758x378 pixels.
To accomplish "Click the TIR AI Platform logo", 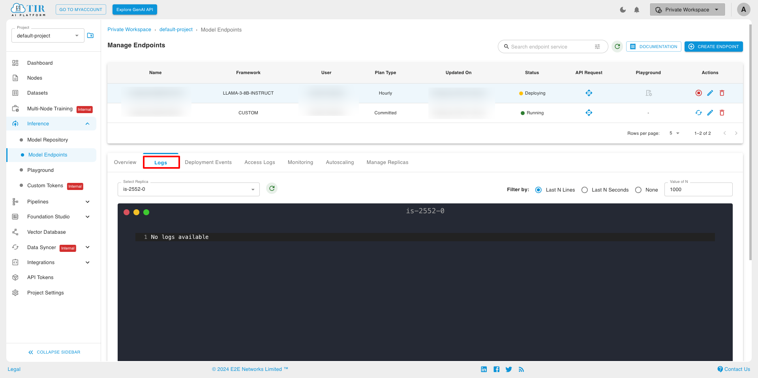I will [x=28, y=9].
